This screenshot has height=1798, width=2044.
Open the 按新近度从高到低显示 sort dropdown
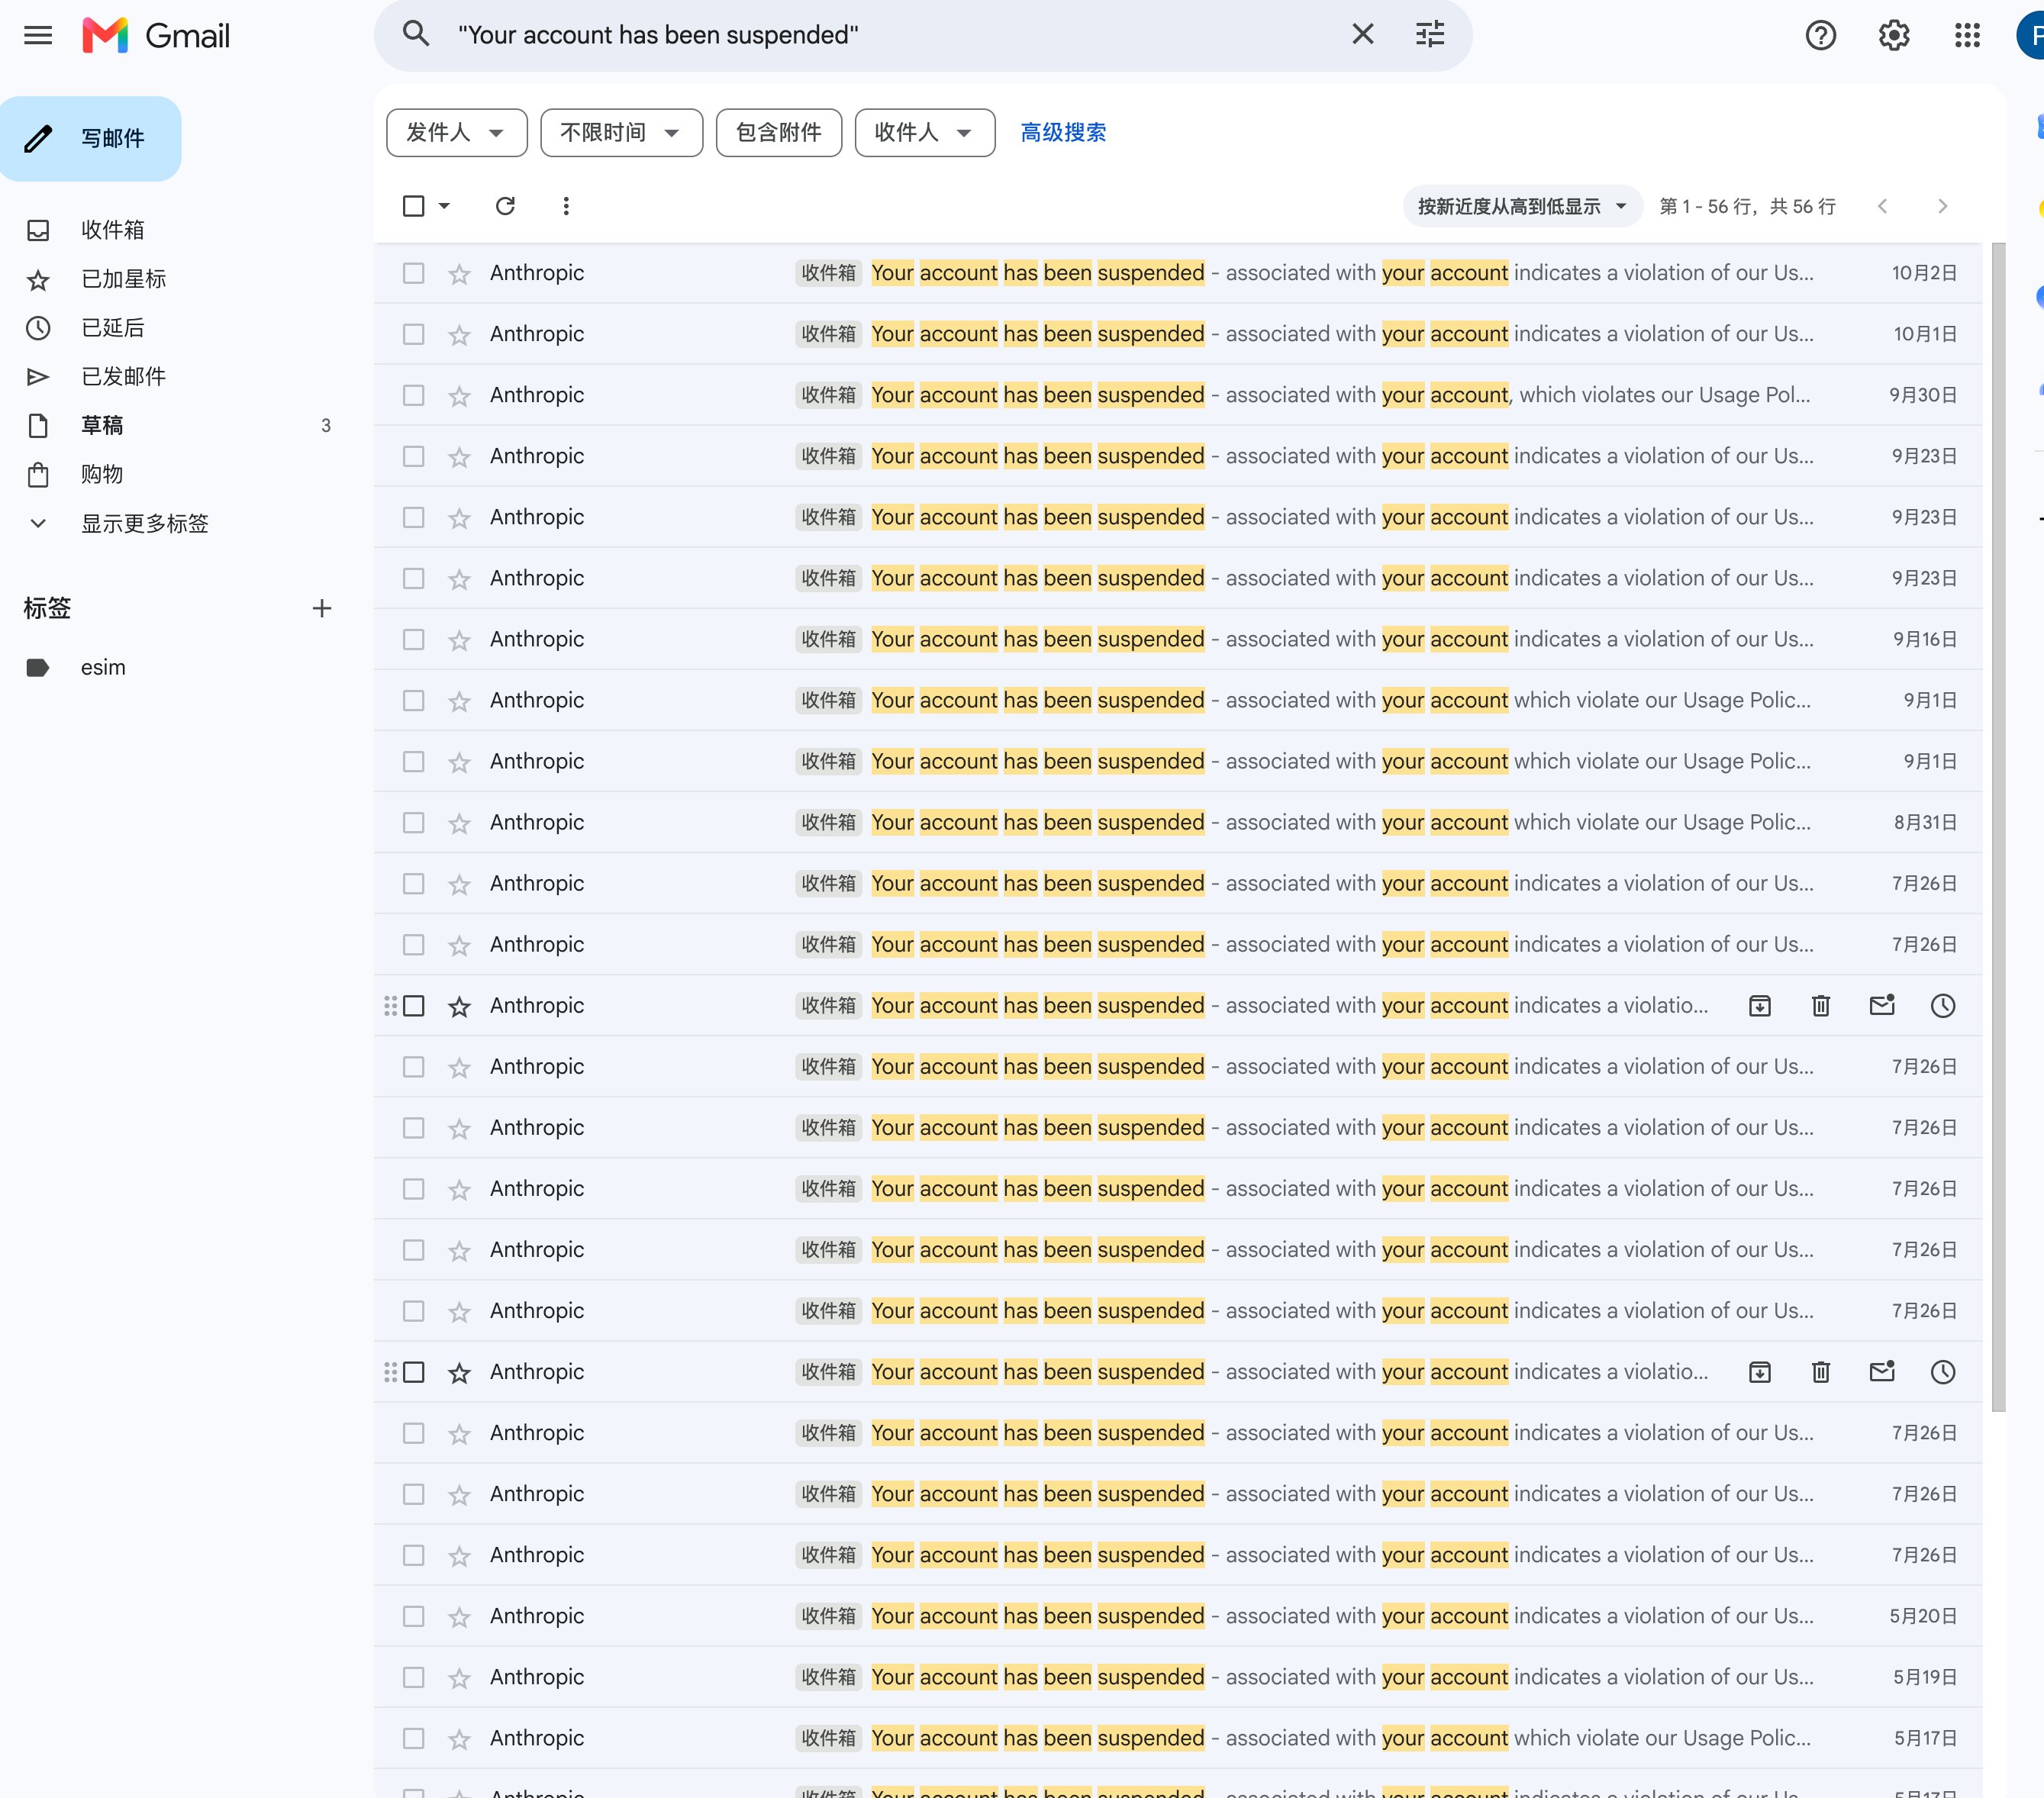point(1521,206)
